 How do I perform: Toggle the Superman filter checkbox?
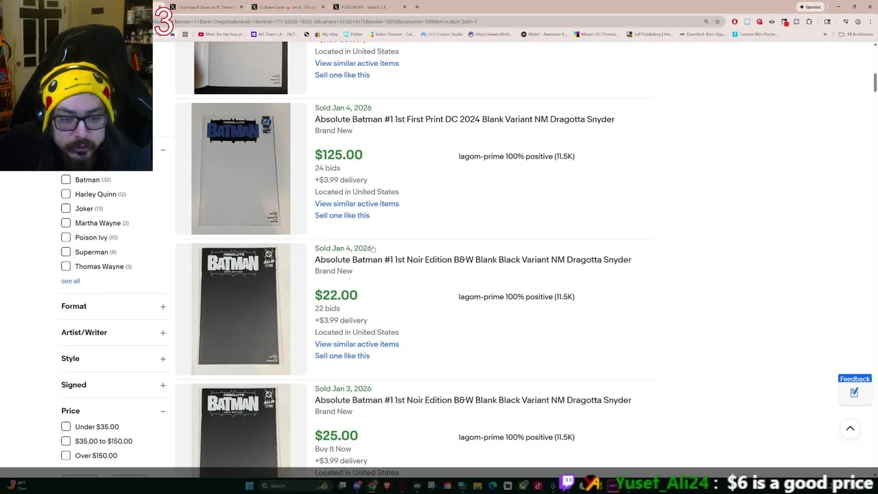coord(66,252)
